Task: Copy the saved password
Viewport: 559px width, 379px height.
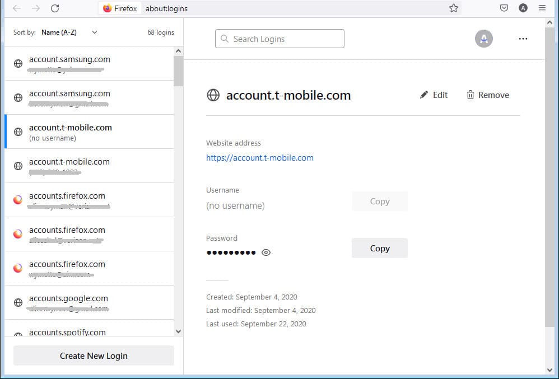Action: 379,248
